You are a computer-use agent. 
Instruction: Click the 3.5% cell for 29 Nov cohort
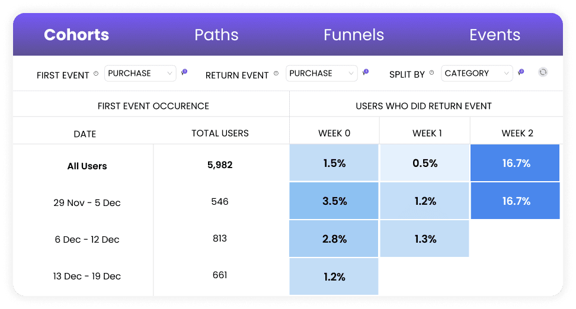(334, 201)
